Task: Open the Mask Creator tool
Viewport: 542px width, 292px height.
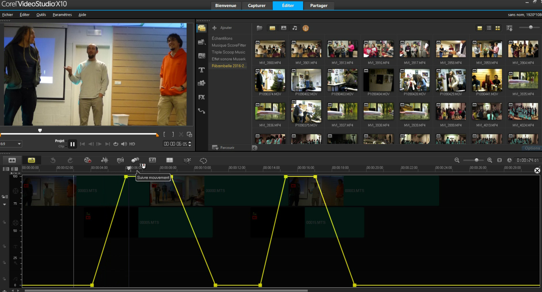Action: point(204,160)
